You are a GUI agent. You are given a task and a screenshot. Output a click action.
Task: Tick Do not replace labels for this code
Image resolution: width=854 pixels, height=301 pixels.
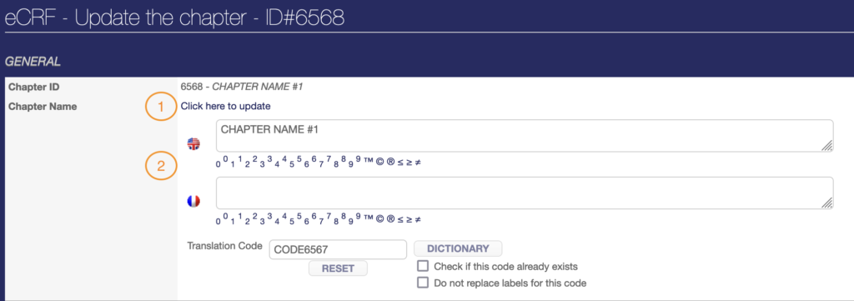click(422, 283)
